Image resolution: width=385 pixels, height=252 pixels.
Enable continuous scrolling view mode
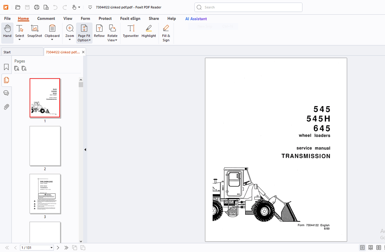coord(370,248)
